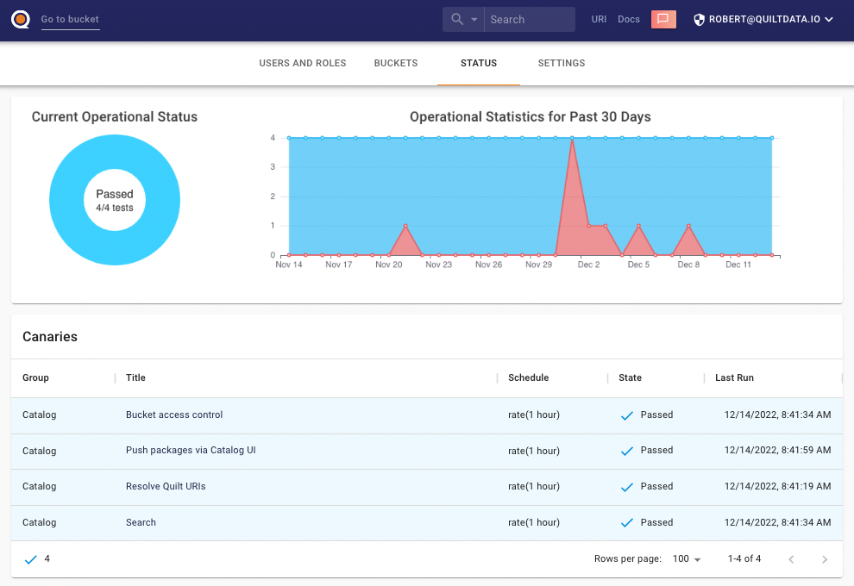Go to previous page arrow
854x586 pixels.
click(791, 559)
